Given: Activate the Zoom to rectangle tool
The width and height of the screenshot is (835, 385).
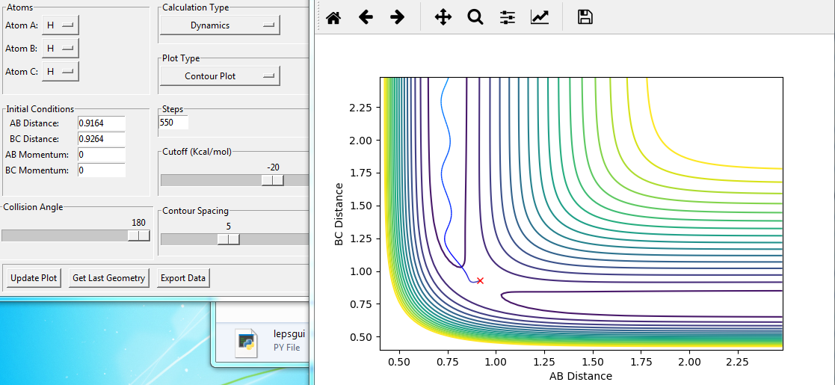Looking at the screenshot, I should [x=475, y=18].
